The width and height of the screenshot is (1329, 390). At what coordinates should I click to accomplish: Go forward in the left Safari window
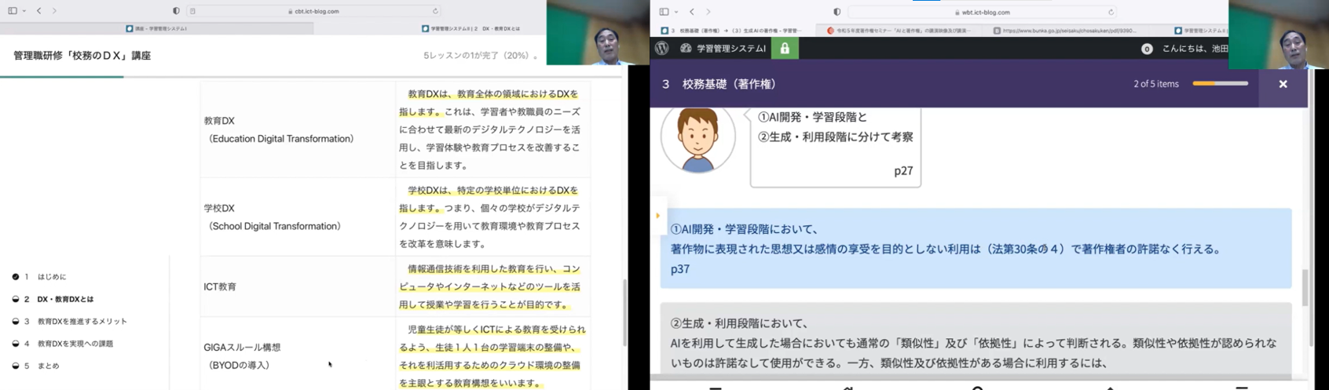(x=54, y=11)
